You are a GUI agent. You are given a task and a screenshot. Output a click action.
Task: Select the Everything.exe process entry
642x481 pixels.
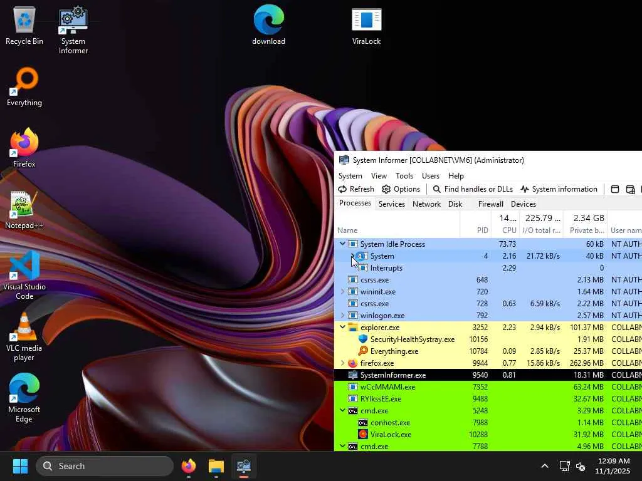tap(394, 351)
